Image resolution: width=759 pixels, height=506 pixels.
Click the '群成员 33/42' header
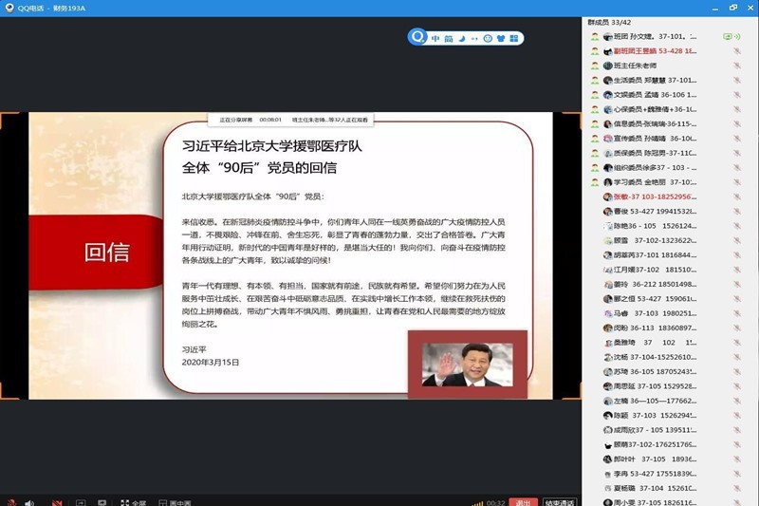(609, 22)
